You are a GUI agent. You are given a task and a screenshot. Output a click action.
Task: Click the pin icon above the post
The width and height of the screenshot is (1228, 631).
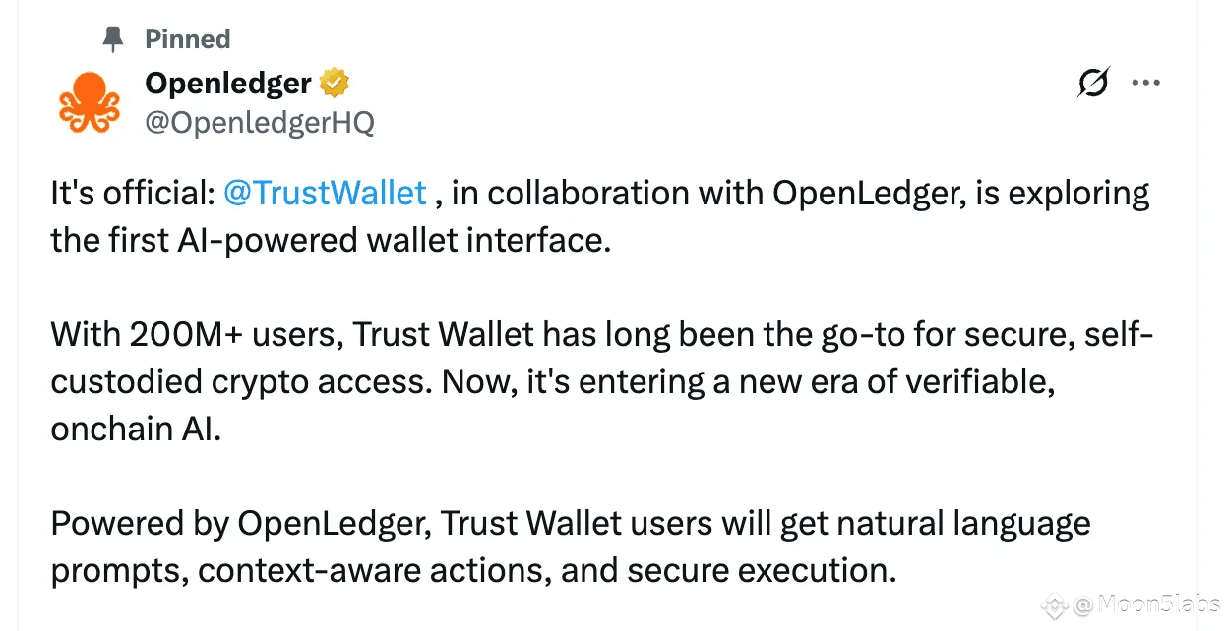[x=114, y=39]
